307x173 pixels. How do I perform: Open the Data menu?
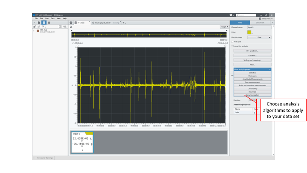pyautogui.click(x=52, y=18)
